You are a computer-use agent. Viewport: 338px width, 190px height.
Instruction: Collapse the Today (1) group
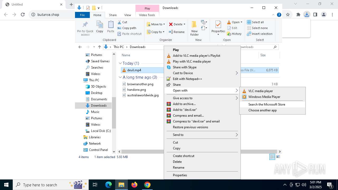pos(120,63)
